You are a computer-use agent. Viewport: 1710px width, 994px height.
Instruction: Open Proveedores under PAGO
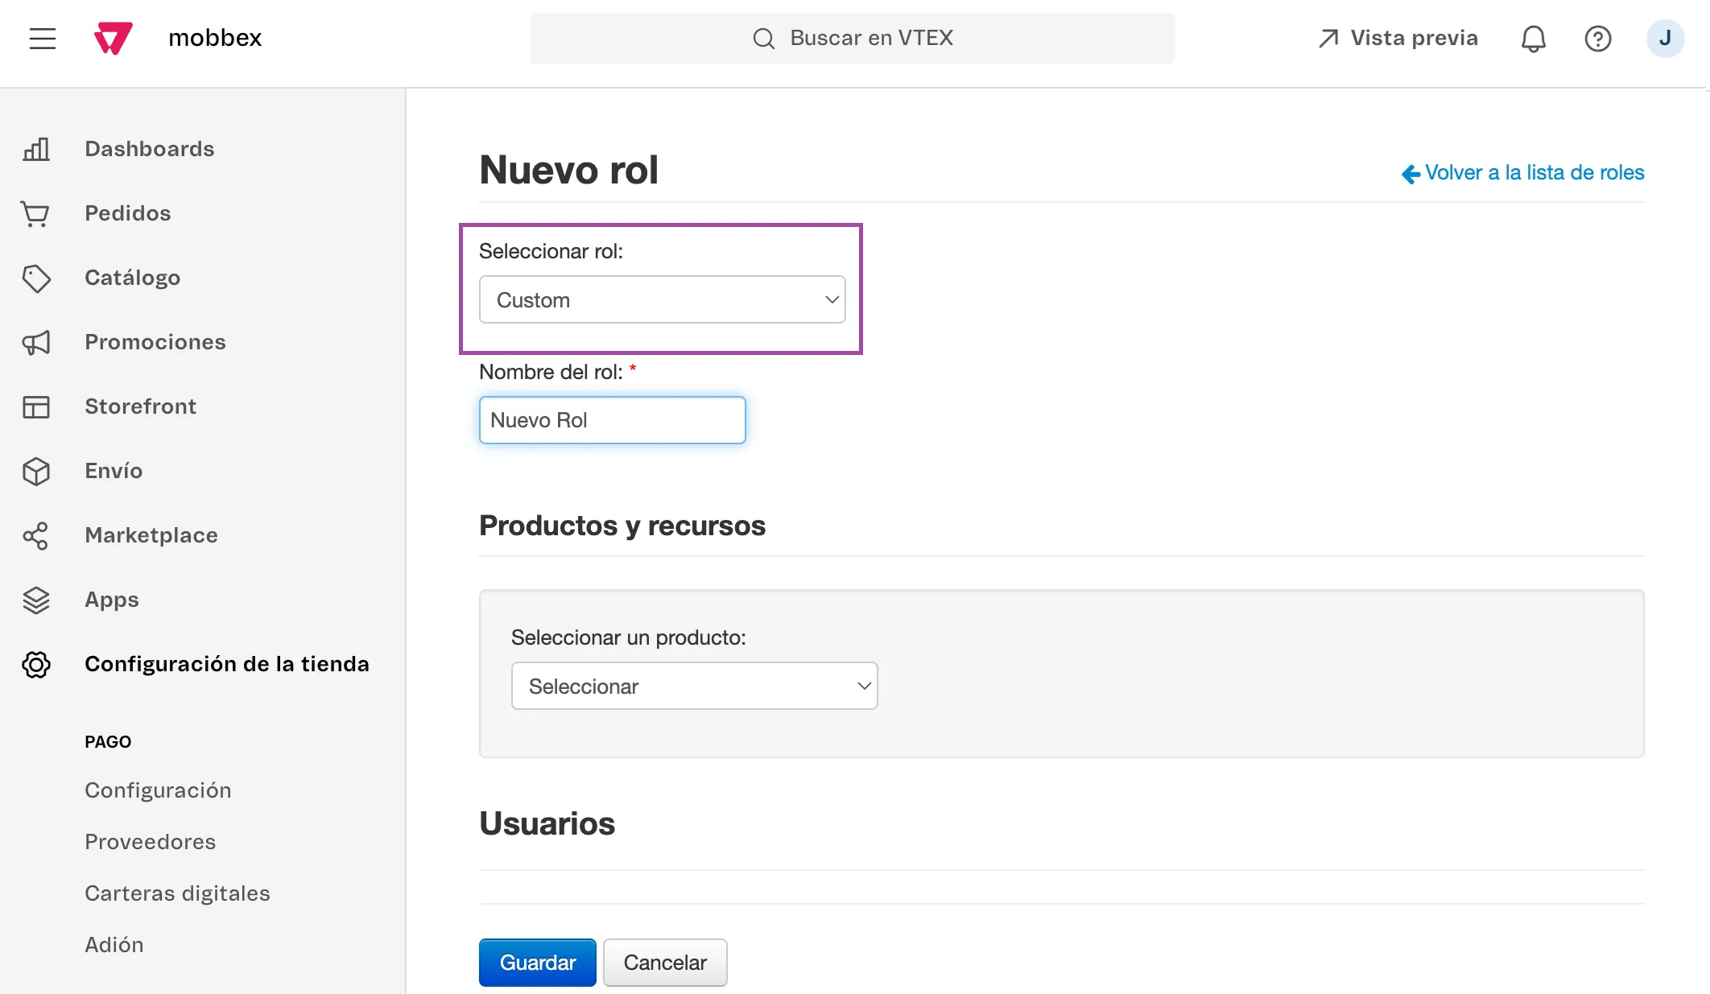coord(151,842)
